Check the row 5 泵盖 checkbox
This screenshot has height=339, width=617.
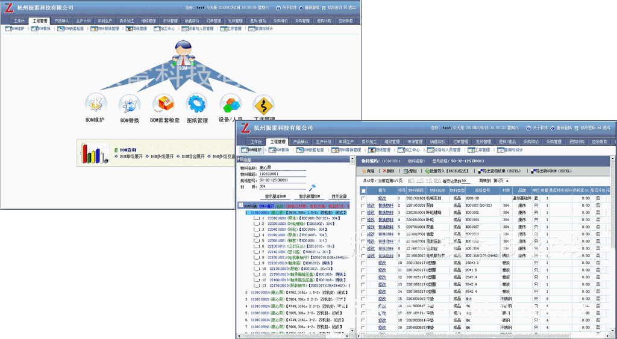click(x=363, y=227)
